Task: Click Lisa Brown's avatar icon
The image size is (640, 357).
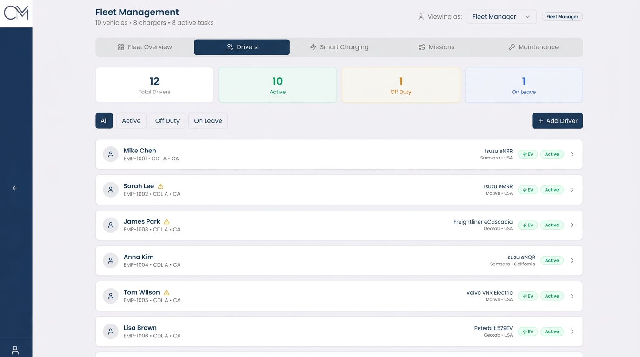Action: click(111, 331)
